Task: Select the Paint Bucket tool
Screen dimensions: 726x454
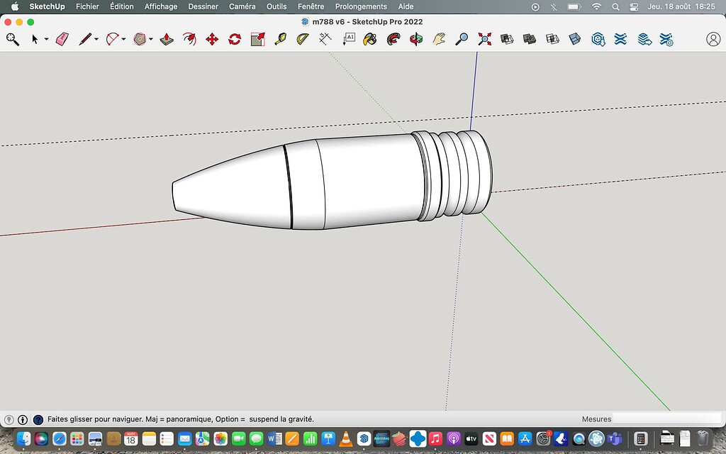Action: click(x=369, y=39)
